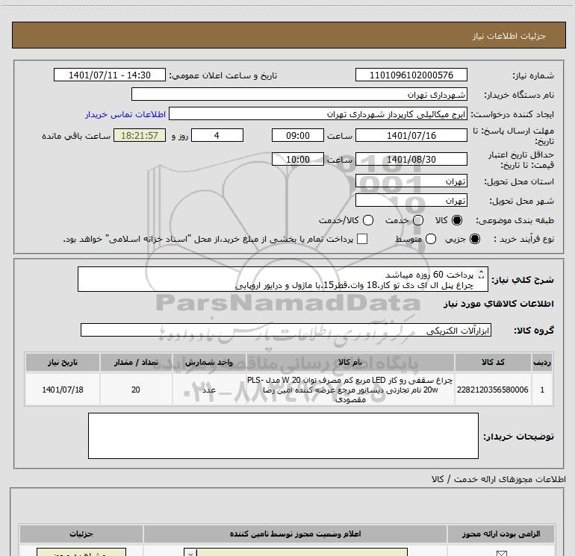Click the price validity time 10:00
The width and height of the screenshot is (575, 556).
(298, 159)
